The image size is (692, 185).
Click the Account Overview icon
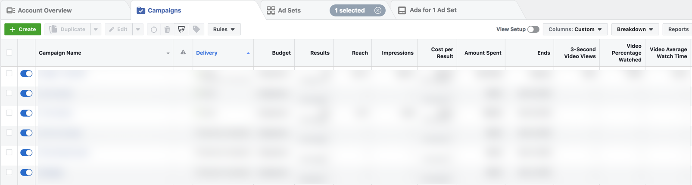tap(11, 10)
